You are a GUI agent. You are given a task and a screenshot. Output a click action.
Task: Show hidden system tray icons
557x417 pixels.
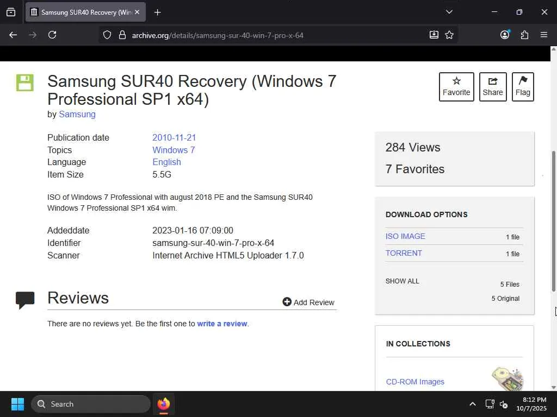pyautogui.click(x=473, y=404)
